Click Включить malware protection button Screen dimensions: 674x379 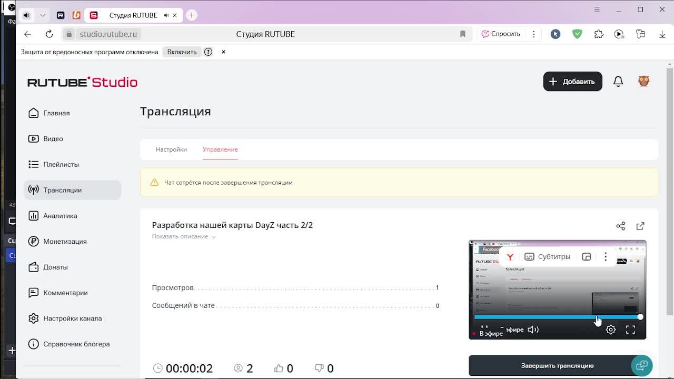tap(182, 52)
